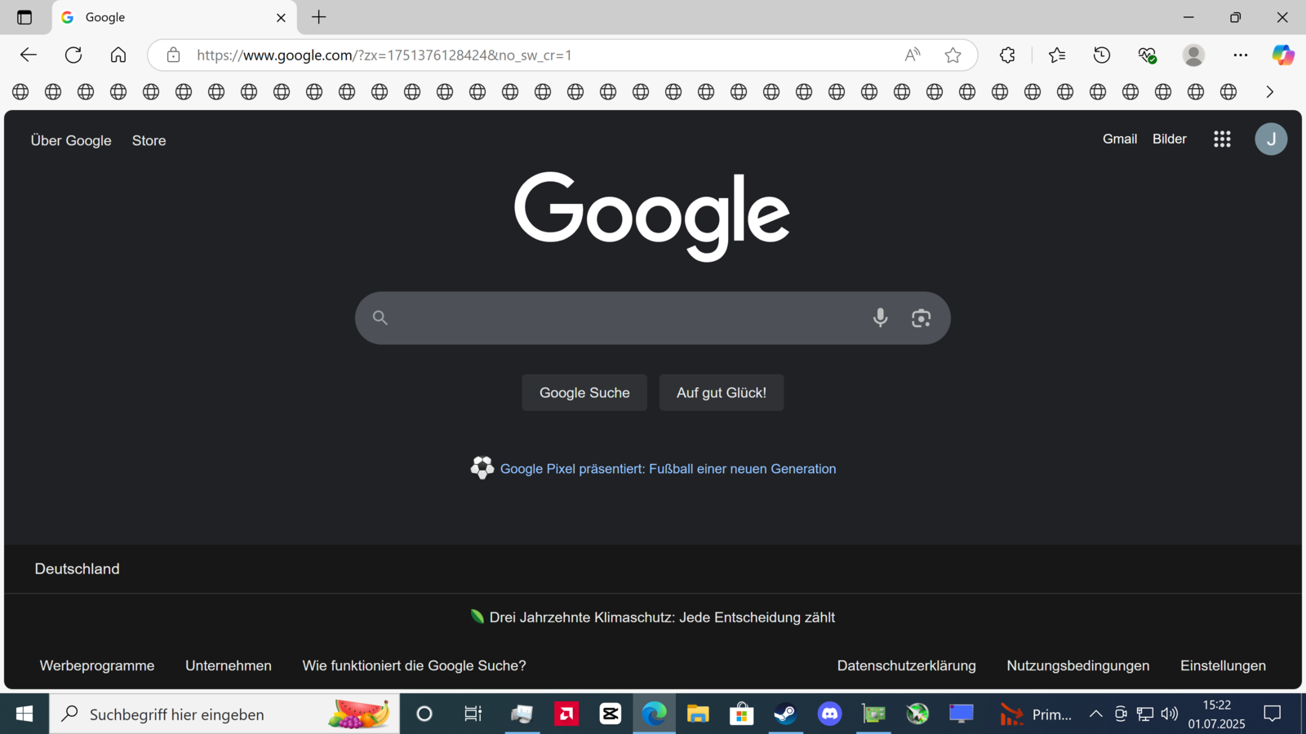
Task: Open browser History icon
Action: click(1102, 55)
